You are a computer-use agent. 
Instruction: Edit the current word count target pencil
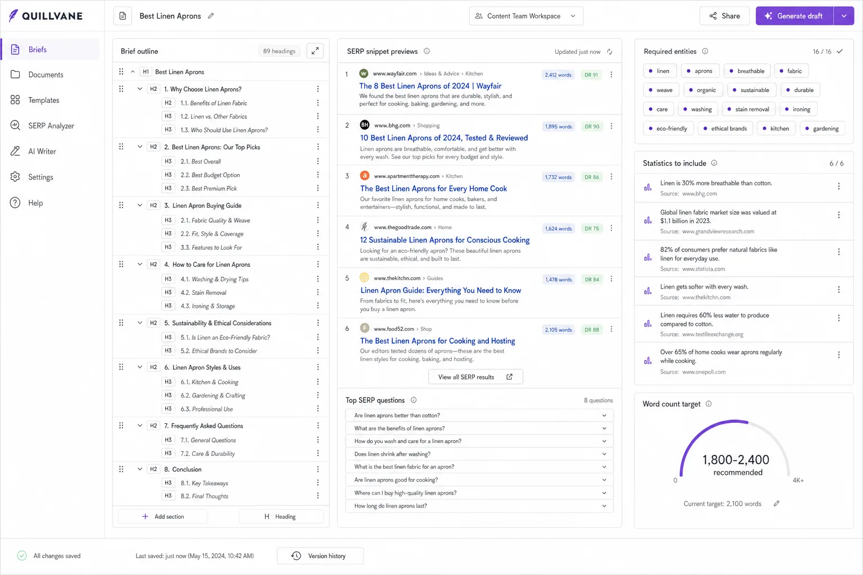776,504
